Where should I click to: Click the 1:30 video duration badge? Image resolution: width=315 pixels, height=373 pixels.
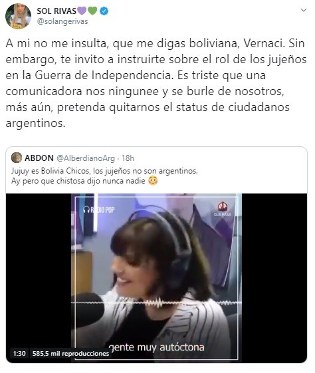tap(19, 353)
